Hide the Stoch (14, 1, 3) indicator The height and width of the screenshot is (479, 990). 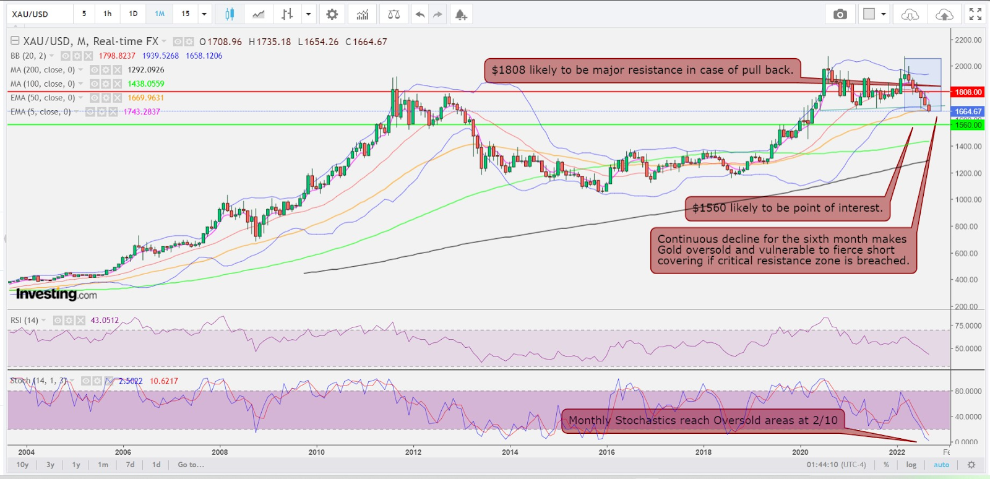(85, 381)
